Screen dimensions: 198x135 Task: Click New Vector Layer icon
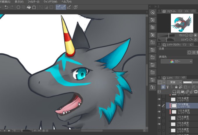[x=178, y=92]
